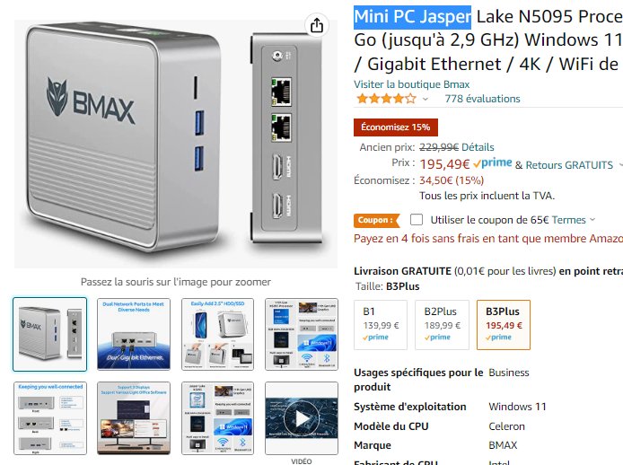This screenshot has width=623, height=465.
Task: Play the product video thumbnail
Action: click(x=302, y=418)
